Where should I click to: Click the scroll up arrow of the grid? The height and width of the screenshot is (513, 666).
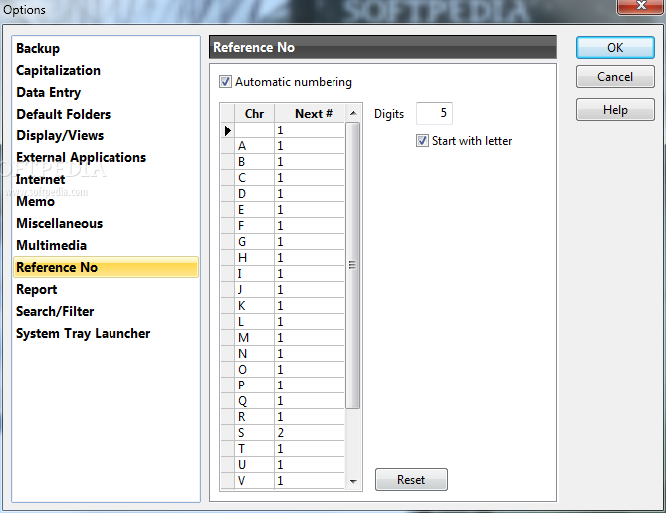click(353, 113)
